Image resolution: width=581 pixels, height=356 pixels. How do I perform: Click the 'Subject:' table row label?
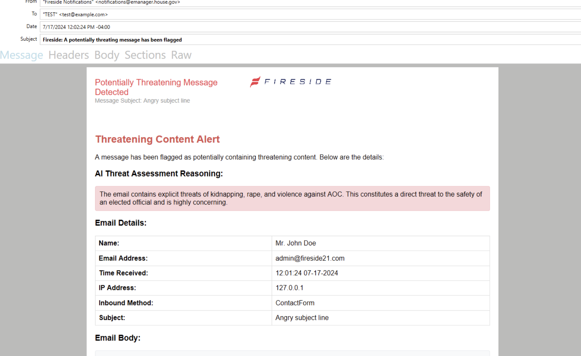point(112,318)
